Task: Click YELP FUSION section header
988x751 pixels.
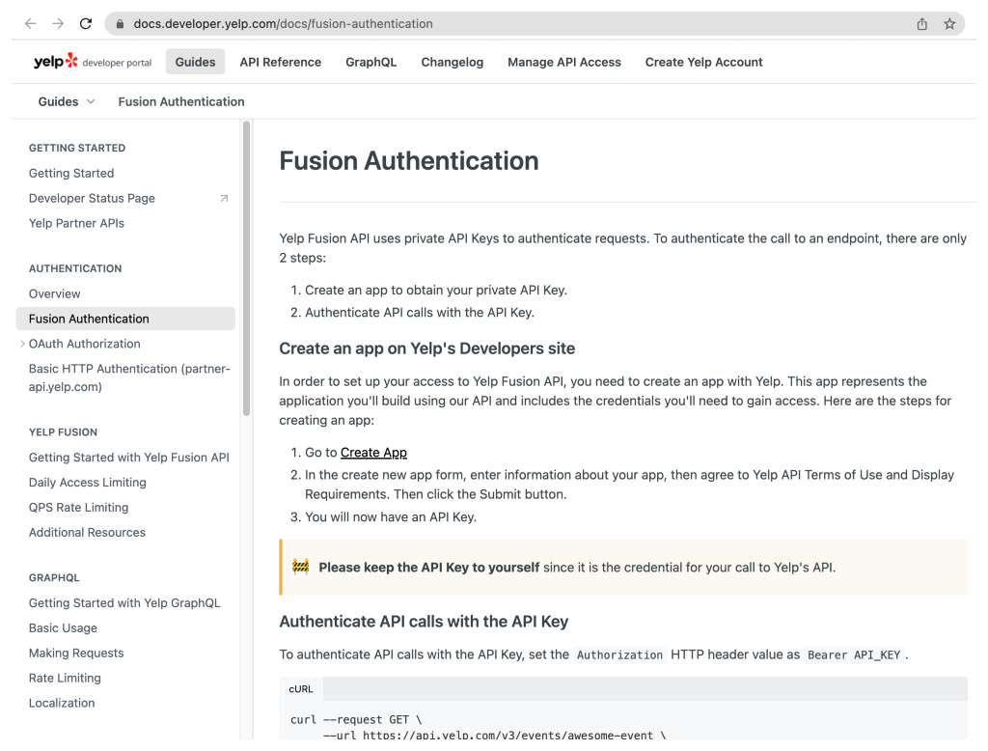Action: (63, 431)
